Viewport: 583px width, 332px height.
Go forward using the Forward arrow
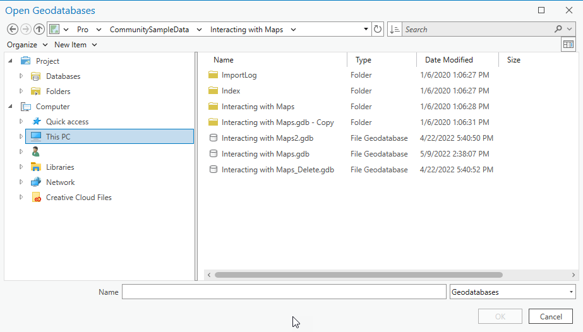pyautogui.click(x=26, y=29)
